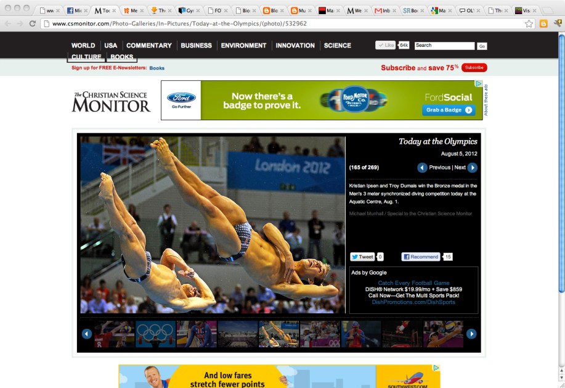The height and width of the screenshot is (388, 565).
Task: Click the site Search input field
Action: [x=444, y=46]
